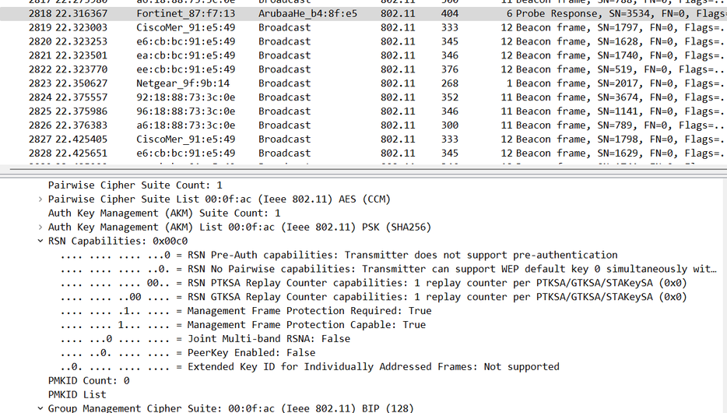Image resolution: width=727 pixels, height=413 pixels.
Task: Select packet number 2821 beacon frame
Action: click(311, 55)
